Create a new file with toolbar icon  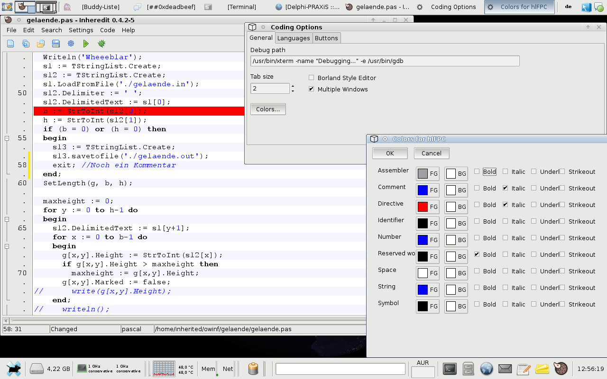point(10,44)
